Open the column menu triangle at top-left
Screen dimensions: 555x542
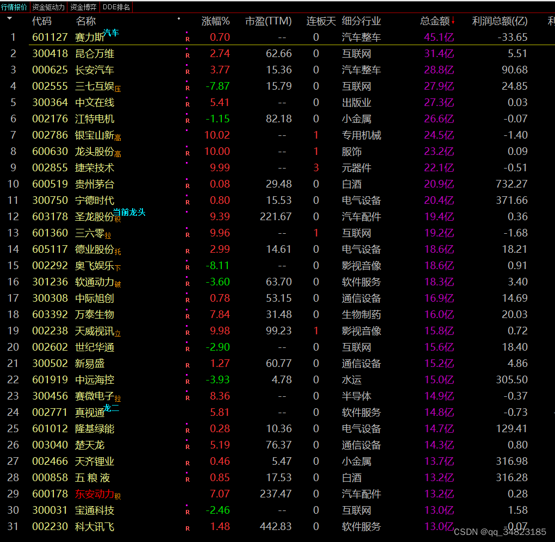pyautogui.click(x=10, y=18)
